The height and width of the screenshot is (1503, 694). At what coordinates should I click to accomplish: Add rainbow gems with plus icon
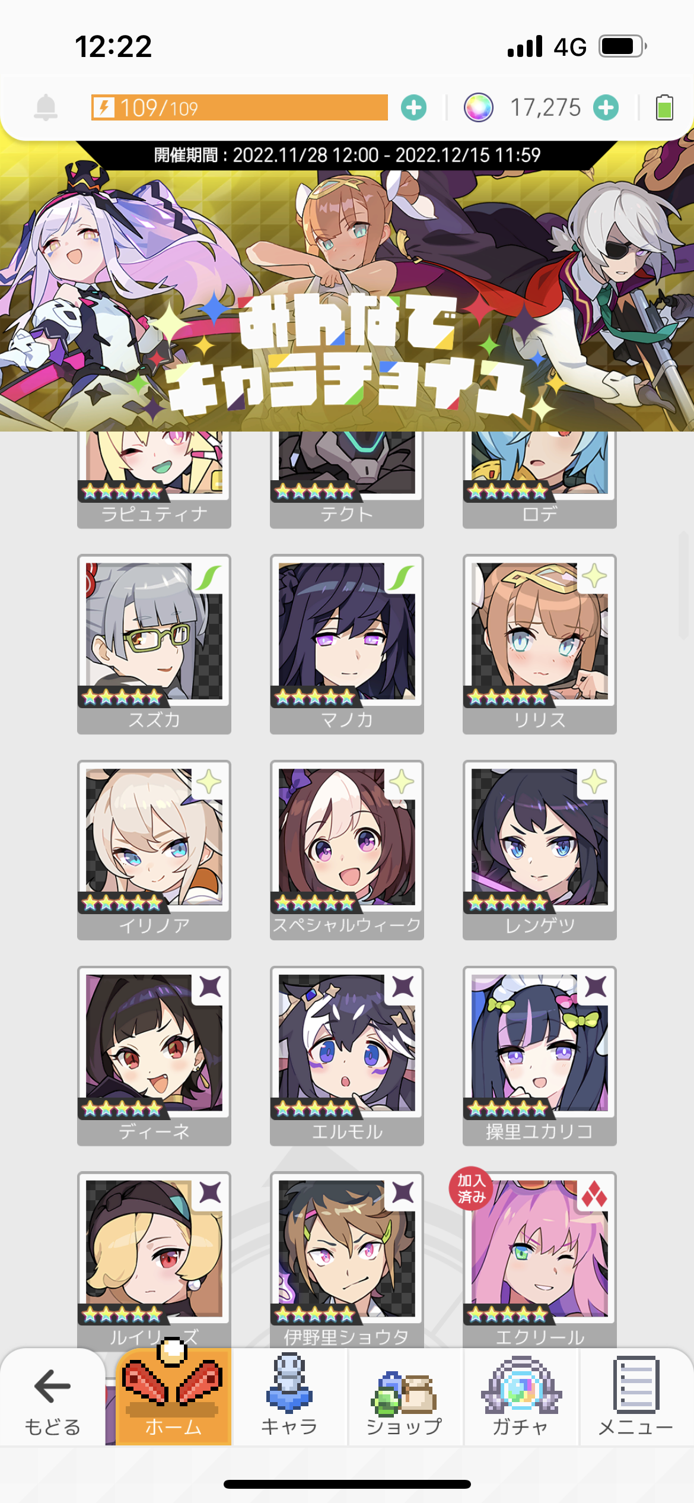[606, 107]
